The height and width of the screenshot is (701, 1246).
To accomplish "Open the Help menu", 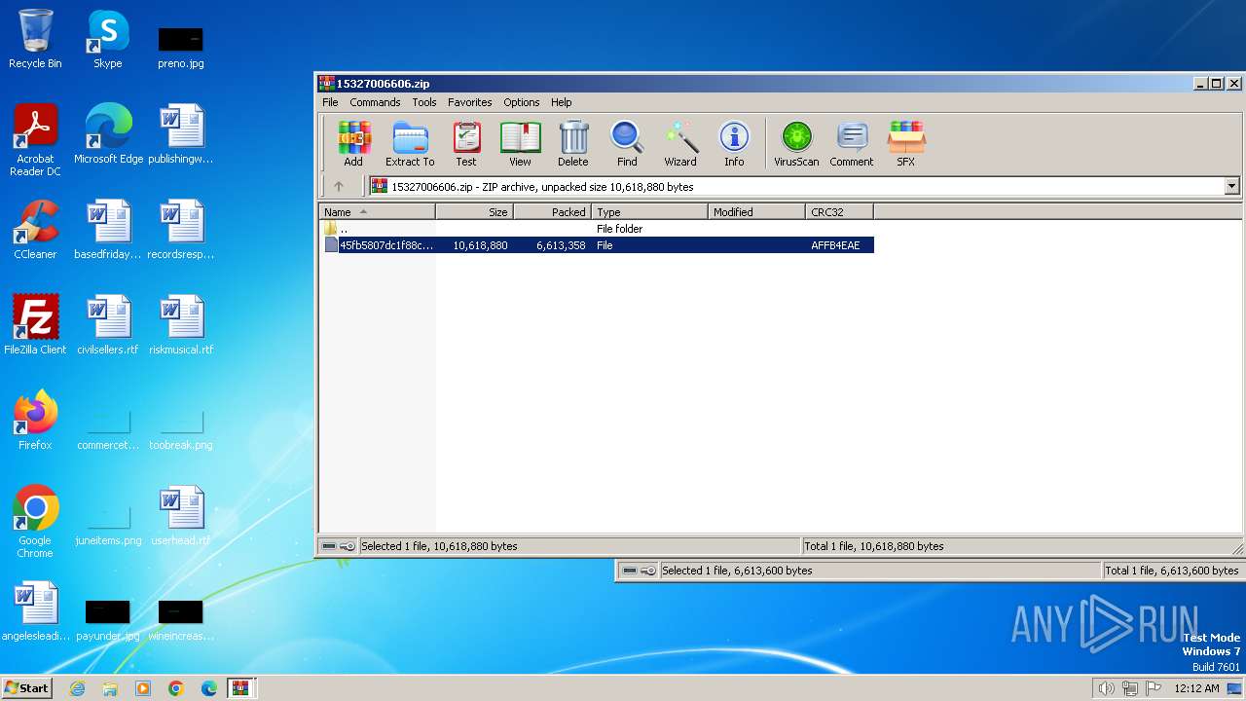I will [x=561, y=102].
